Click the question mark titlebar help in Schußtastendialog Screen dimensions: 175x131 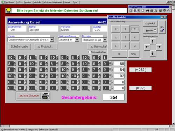click(x=162, y=17)
